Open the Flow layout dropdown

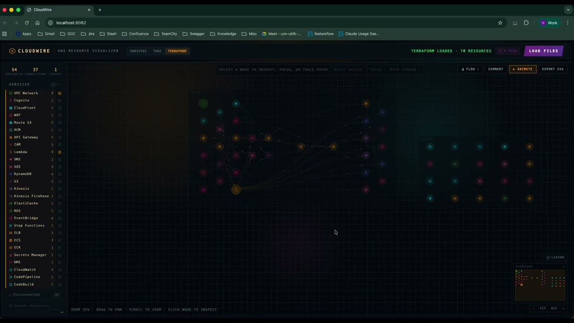point(470,69)
